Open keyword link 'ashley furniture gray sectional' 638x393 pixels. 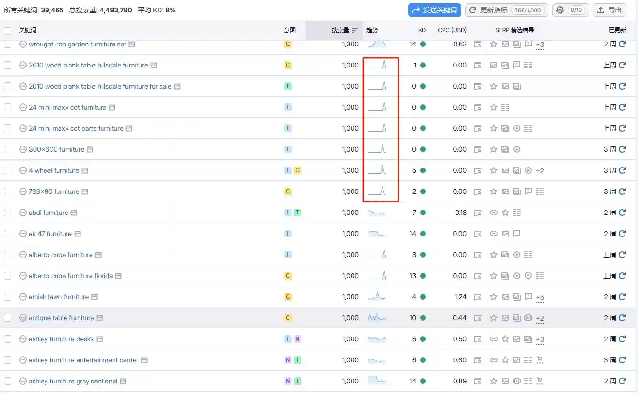click(73, 381)
